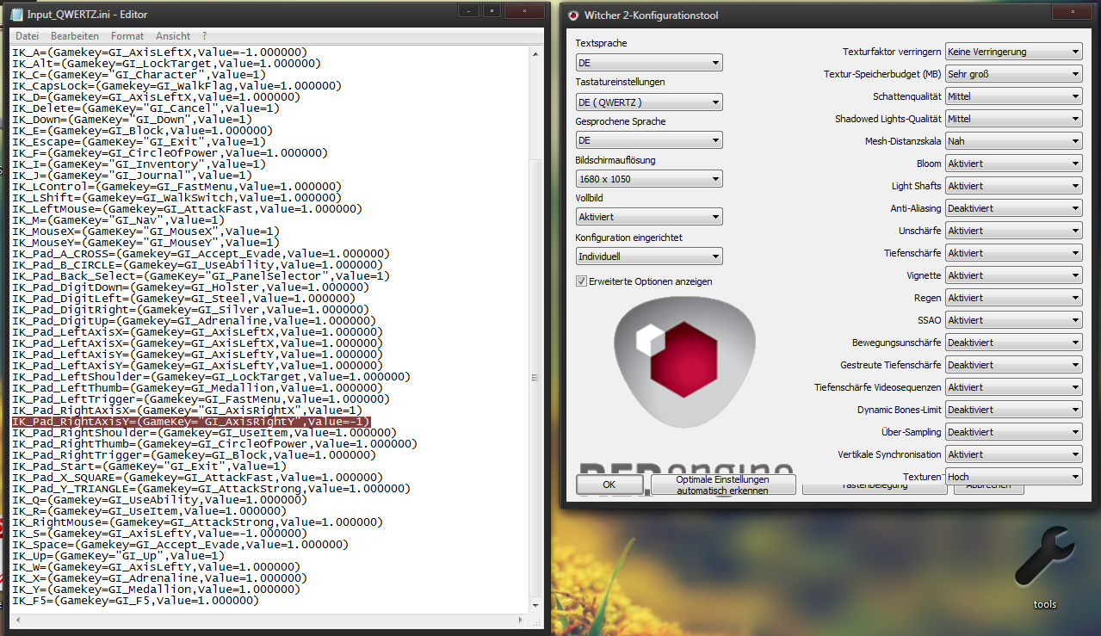Viewport: 1101px width, 636px height.
Task: Click the IK_Pad_Start line in Editor
Action: pyautogui.click(x=149, y=466)
